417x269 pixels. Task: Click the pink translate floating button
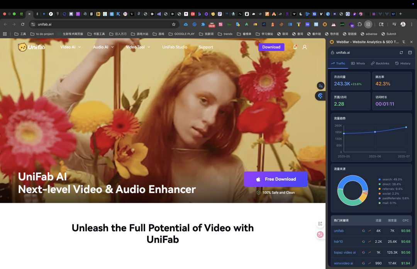[x=320, y=234]
